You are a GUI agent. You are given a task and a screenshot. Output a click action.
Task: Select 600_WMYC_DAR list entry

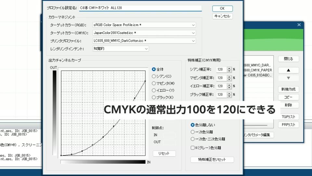(x=258, y=65)
